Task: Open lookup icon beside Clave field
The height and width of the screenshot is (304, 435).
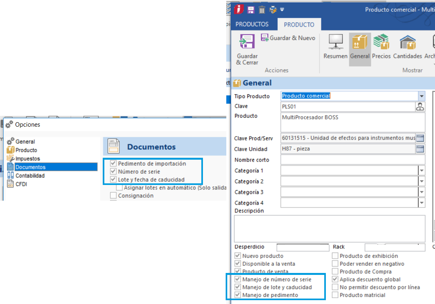Action: [420, 107]
